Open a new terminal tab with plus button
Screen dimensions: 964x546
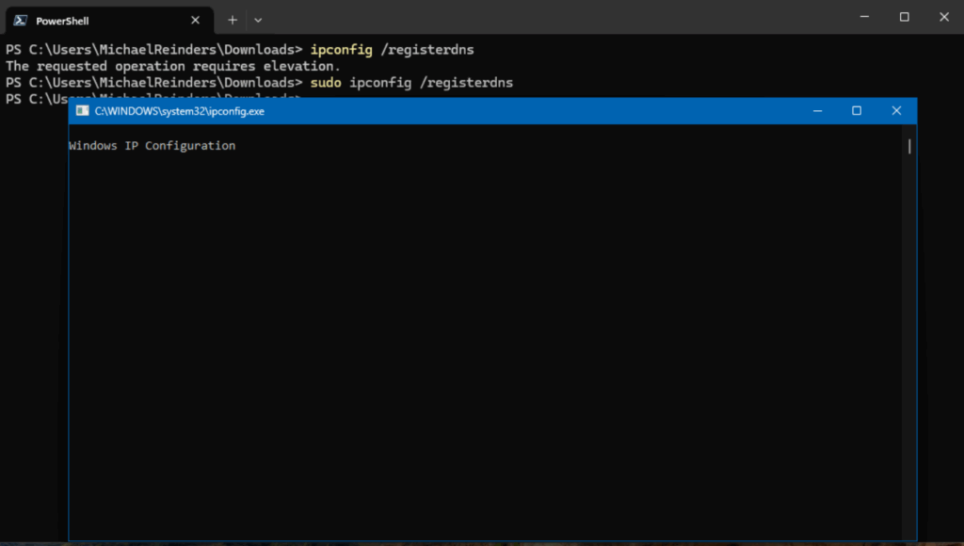pos(232,19)
